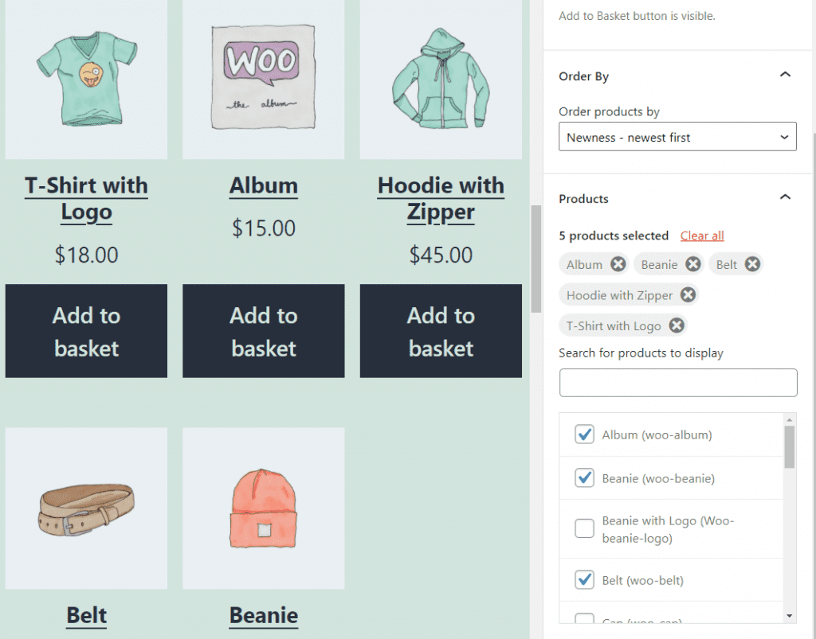Image resolution: width=816 pixels, height=639 pixels.
Task: Collapse the Order By section
Action: [x=785, y=76]
